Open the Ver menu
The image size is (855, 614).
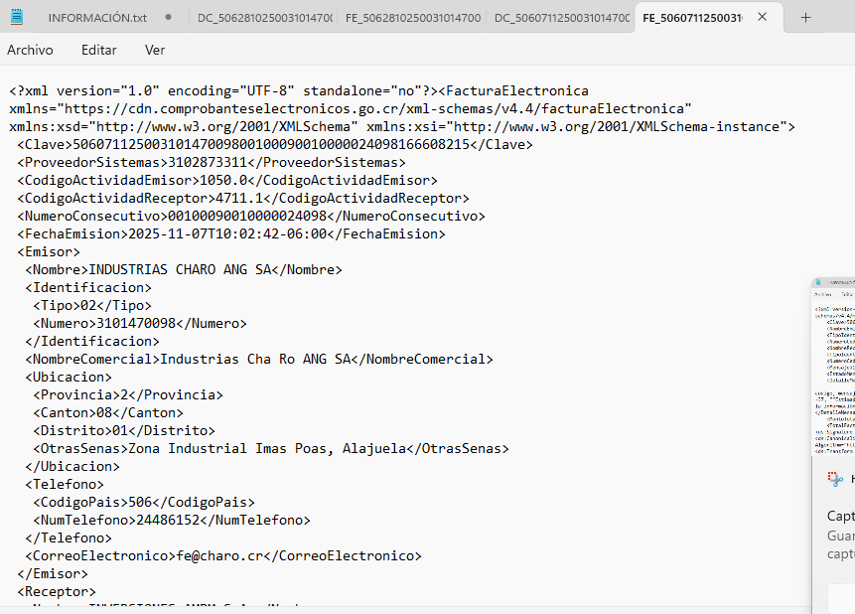coord(155,50)
